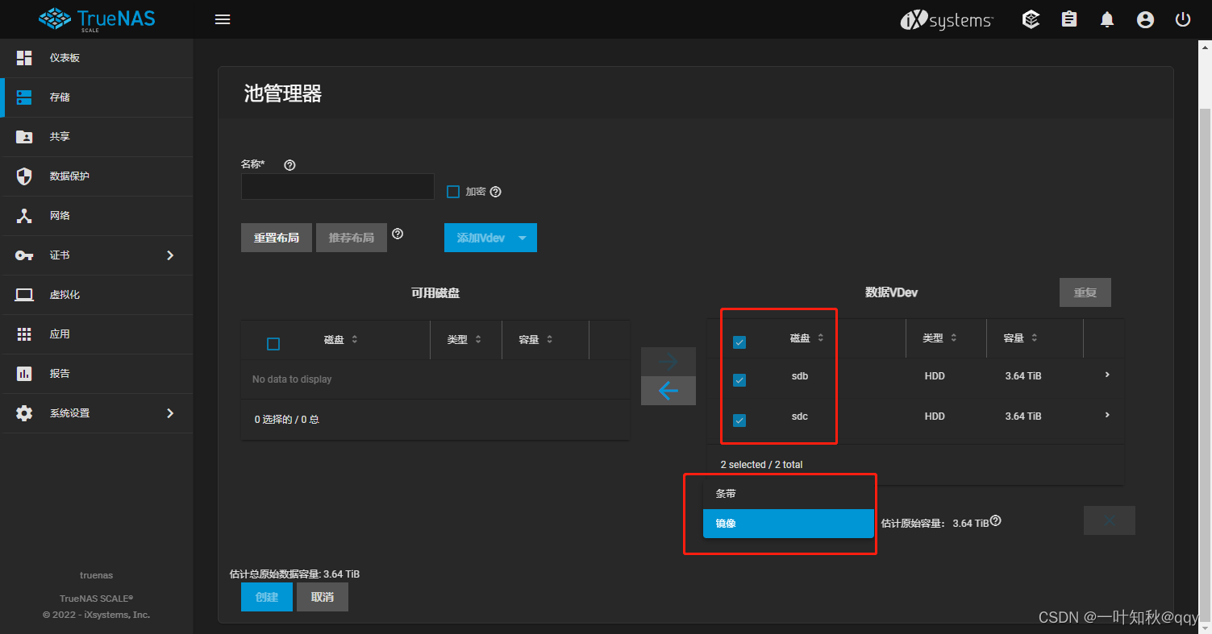Image resolution: width=1212 pixels, height=634 pixels.
Task: Open the task manager clipboard icon
Action: 1069,19
